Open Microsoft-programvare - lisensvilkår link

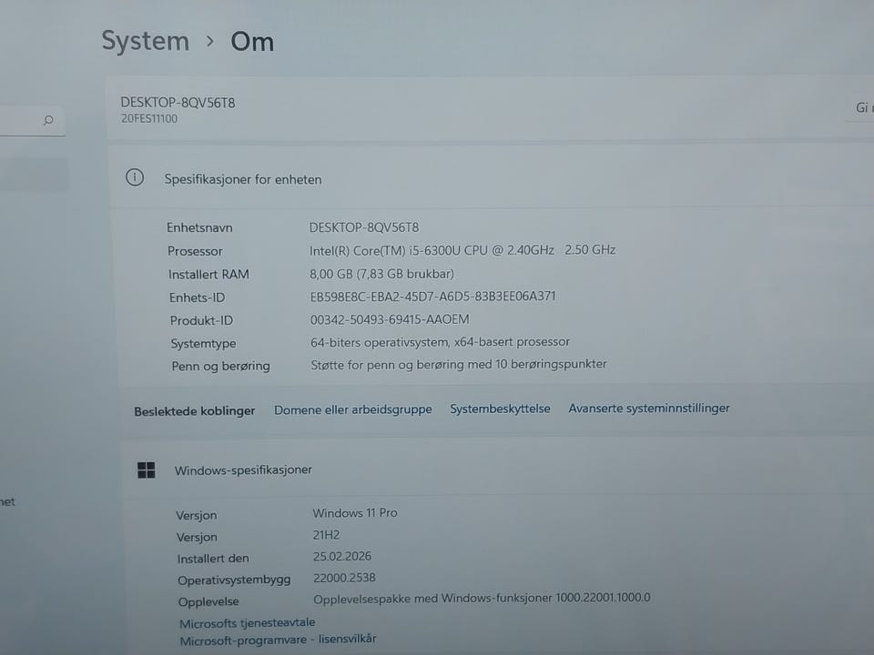278,640
